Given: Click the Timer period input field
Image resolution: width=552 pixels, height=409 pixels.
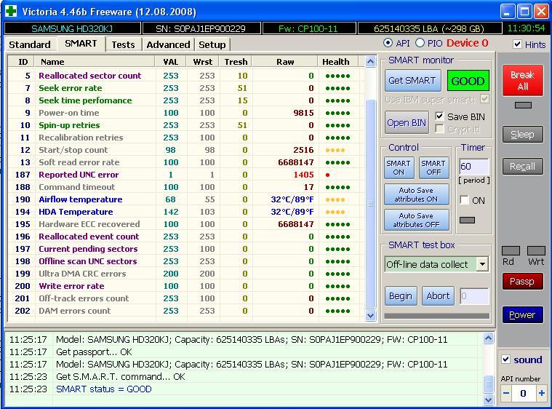Looking at the screenshot, I should [x=473, y=167].
